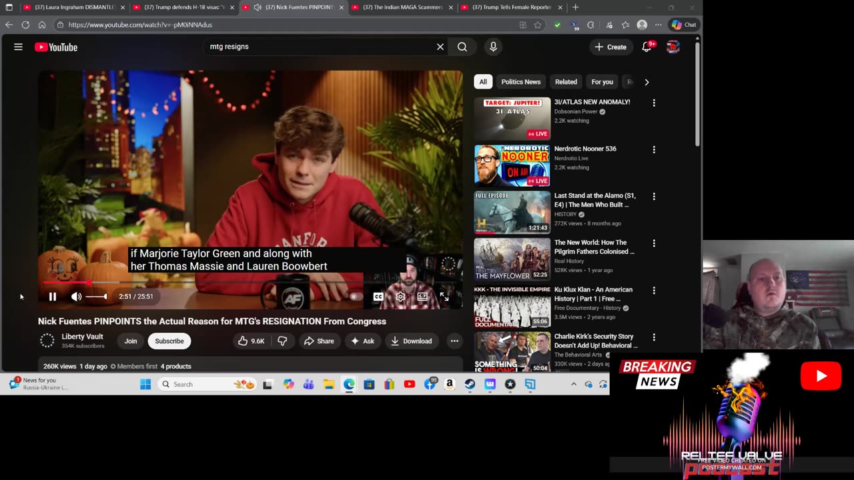The width and height of the screenshot is (854, 480).
Task: Dislike the video
Action: (x=283, y=341)
